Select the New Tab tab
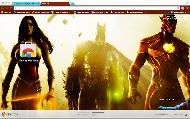The width and height of the screenshot is (190, 119). click(55, 4)
